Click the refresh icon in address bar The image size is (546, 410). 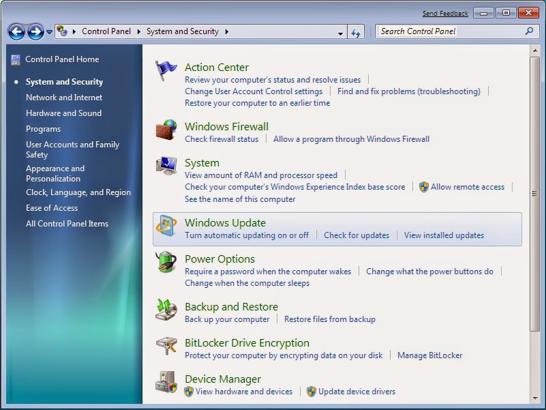point(356,31)
